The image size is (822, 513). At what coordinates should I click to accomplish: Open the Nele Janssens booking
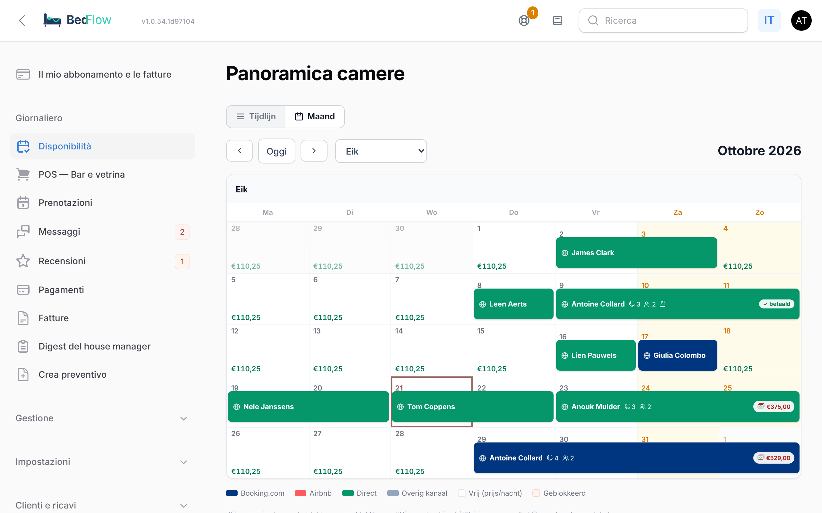(309, 407)
